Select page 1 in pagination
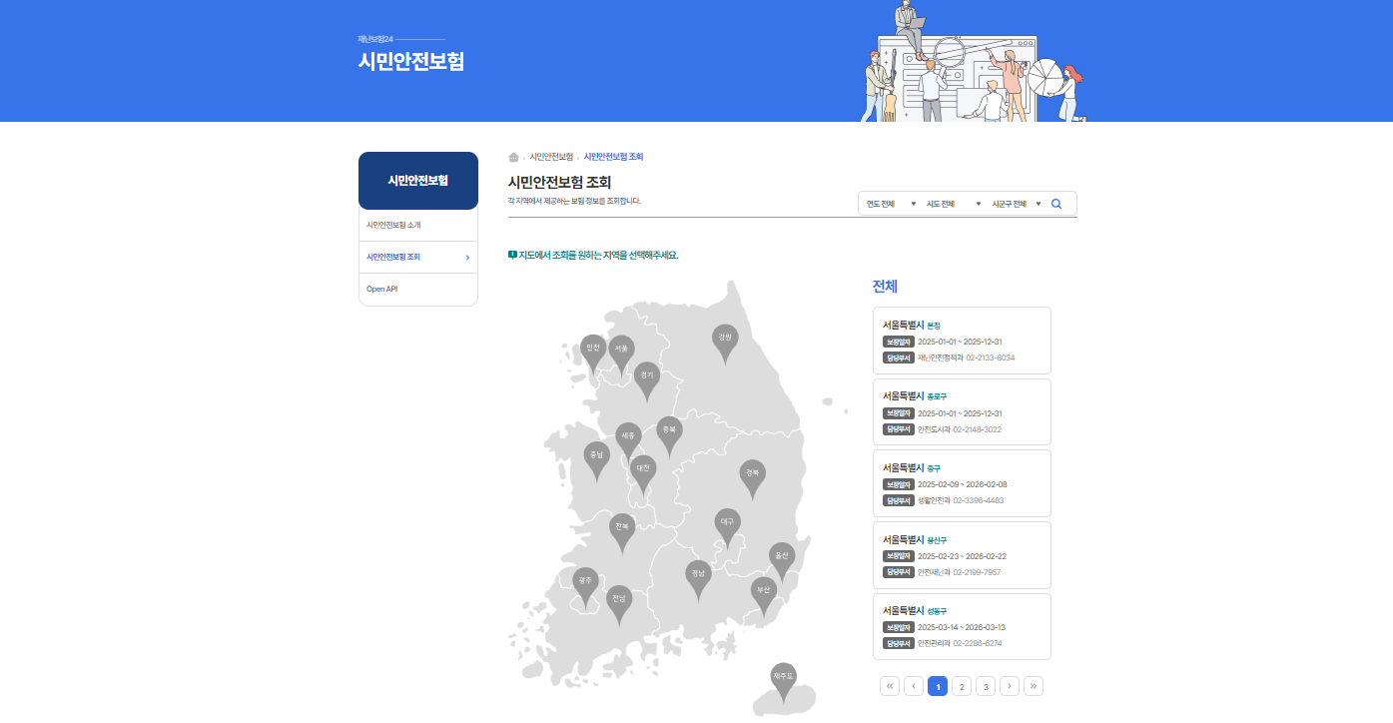 (x=938, y=686)
